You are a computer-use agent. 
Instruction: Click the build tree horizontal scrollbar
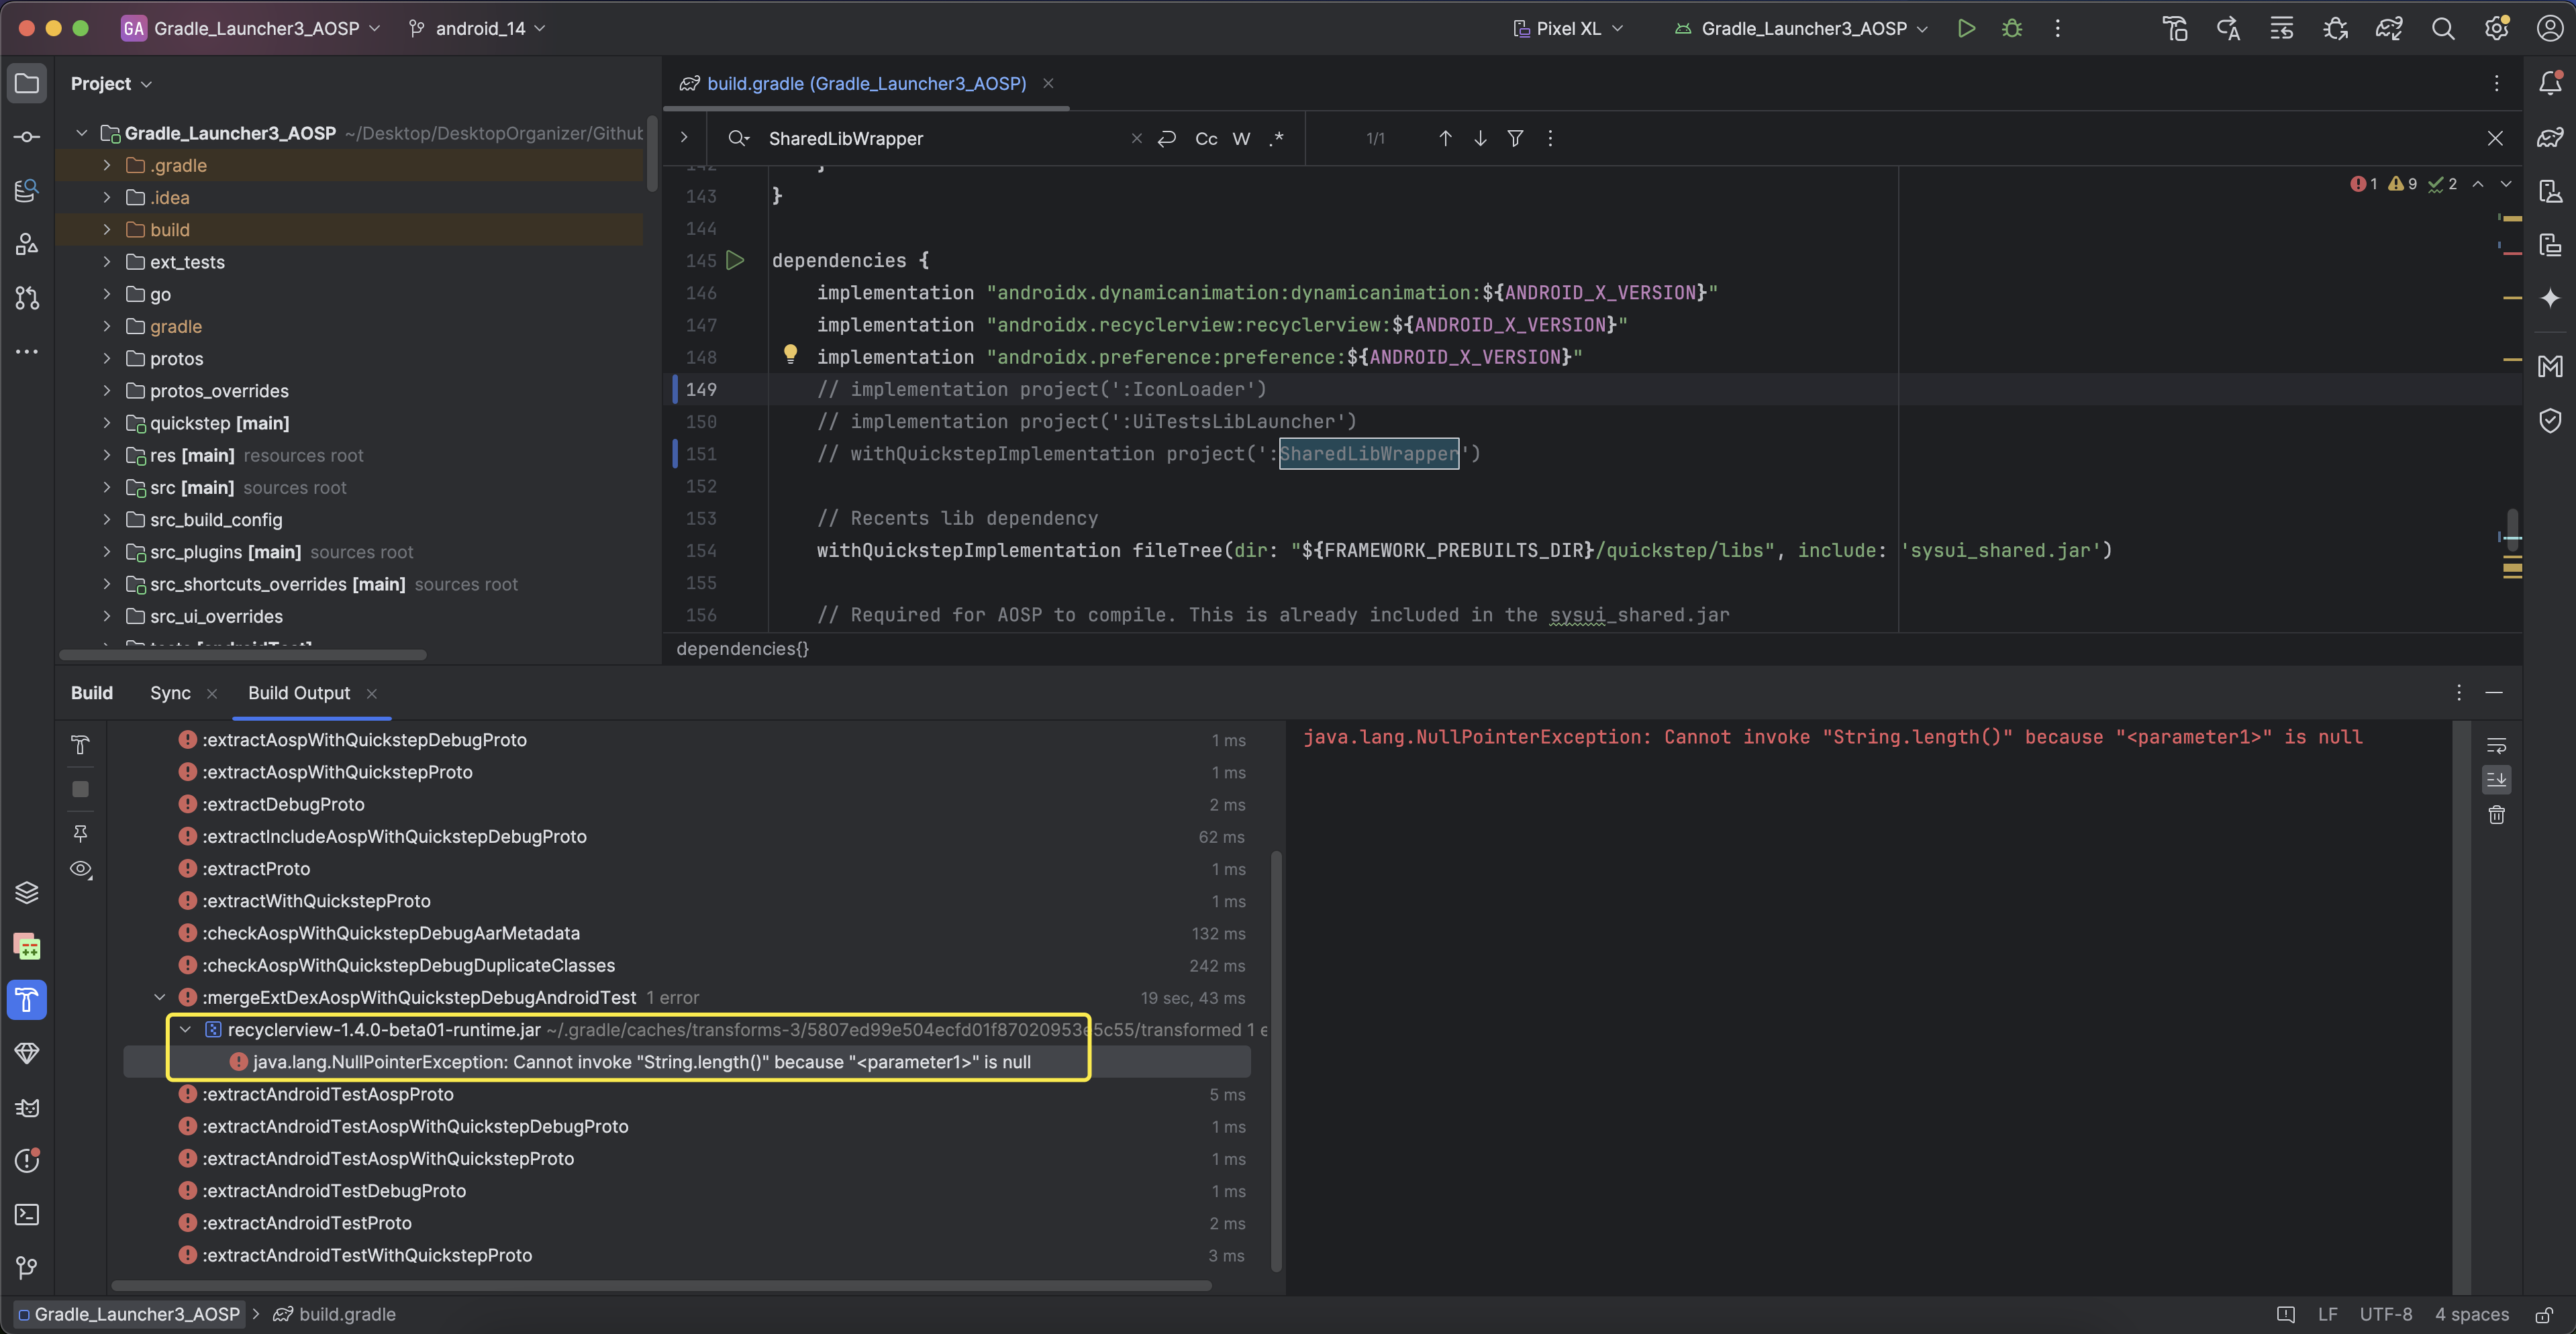coord(661,1285)
